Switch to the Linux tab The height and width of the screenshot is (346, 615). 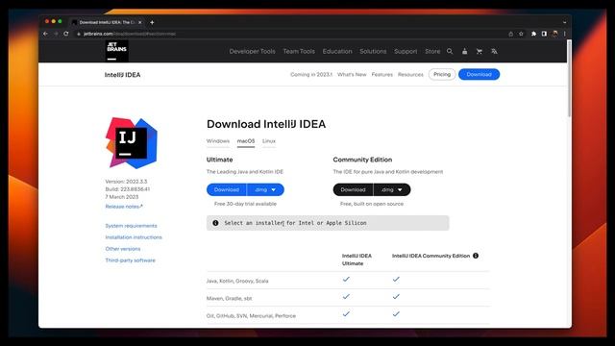269,141
